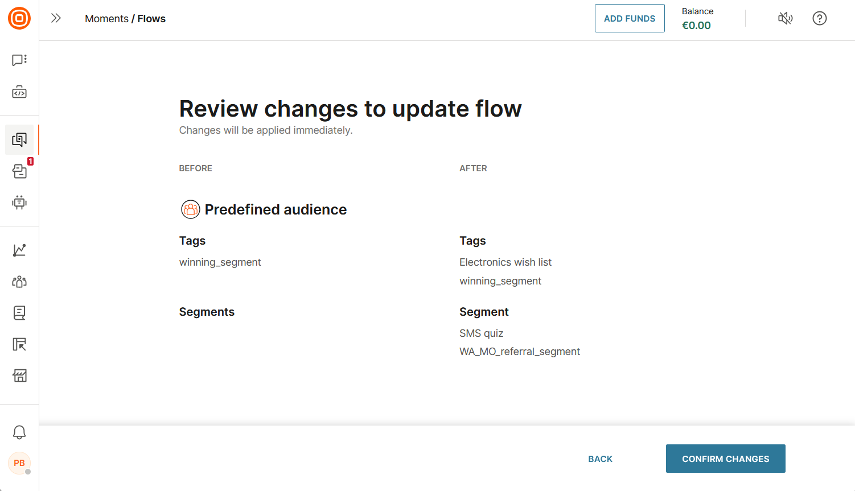Click the ADD FUNDS button
This screenshot has width=855, height=491.
coord(630,18)
